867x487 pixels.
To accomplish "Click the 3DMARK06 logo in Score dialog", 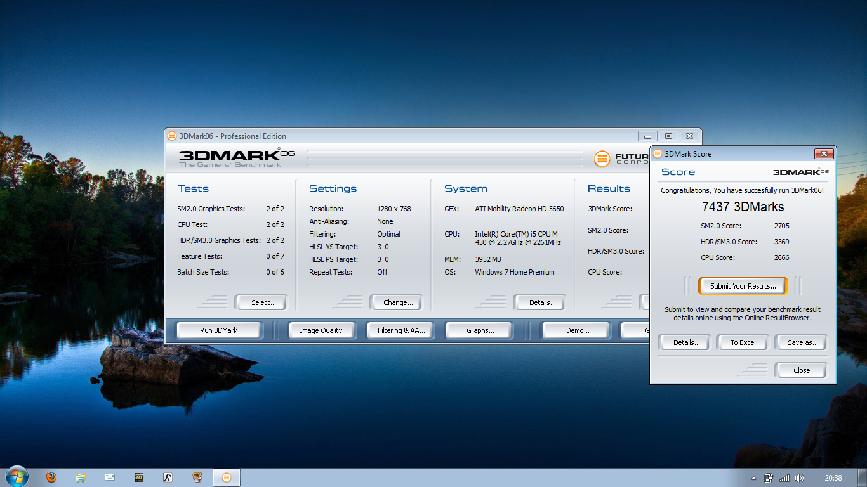I will [x=801, y=172].
